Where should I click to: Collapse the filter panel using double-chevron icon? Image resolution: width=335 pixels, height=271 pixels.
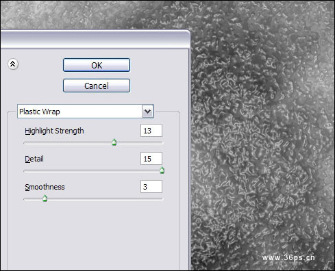pos(13,64)
